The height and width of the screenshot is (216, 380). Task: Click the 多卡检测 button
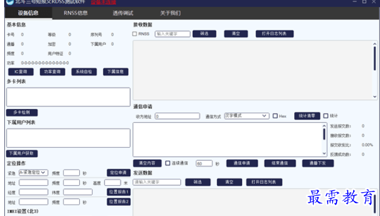click(x=22, y=112)
